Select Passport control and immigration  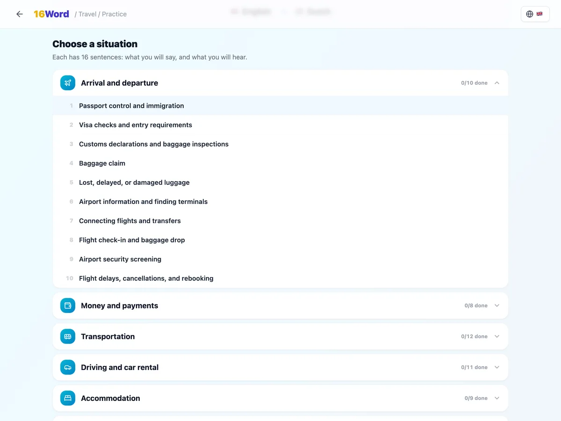[280, 106]
